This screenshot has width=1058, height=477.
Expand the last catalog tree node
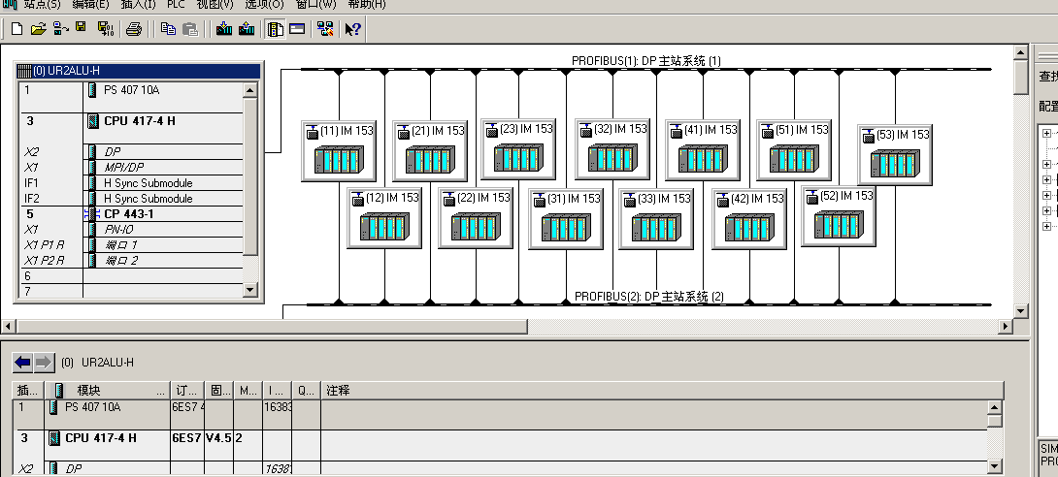(x=1047, y=226)
